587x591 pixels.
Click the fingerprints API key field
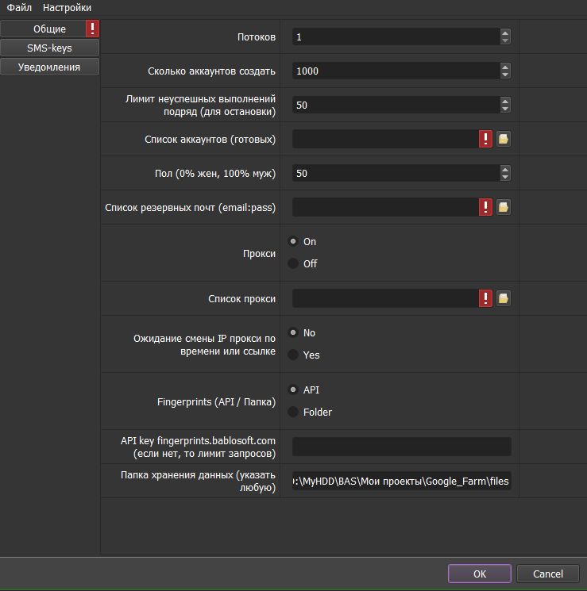[x=402, y=447]
